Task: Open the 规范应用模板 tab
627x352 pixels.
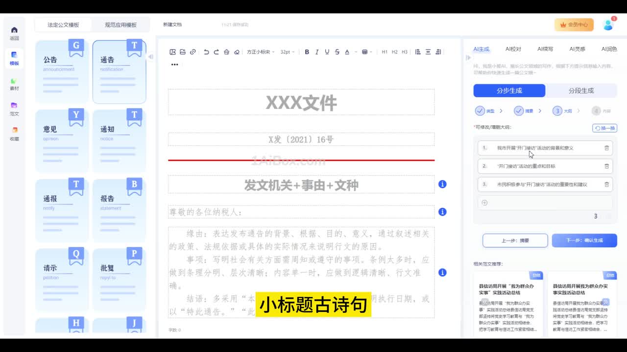Action: pyautogui.click(x=121, y=25)
